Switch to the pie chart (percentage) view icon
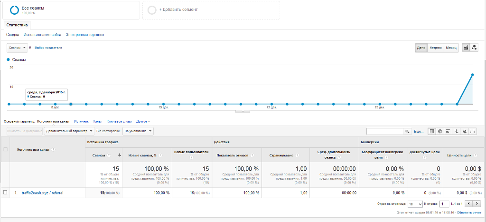 pos(440,131)
